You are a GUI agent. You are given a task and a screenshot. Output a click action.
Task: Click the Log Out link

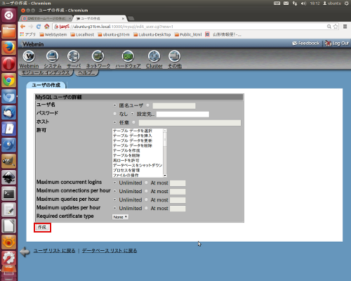[x=337, y=44]
